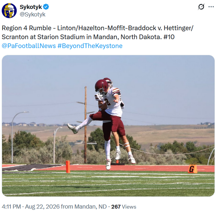Image resolution: width=216 pixels, height=212 pixels.
Task: Click the blue verified badge
Action: [46, 7]
